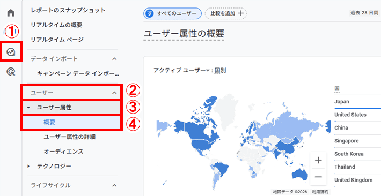The height and width of the screenshot is (196, 381).
Task: Click the plus icon in 比較を追加
Action: pos(240,13)
